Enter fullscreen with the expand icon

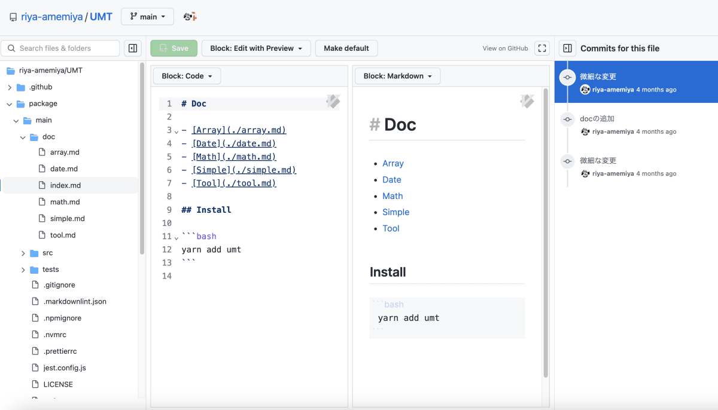click(541, 48)
